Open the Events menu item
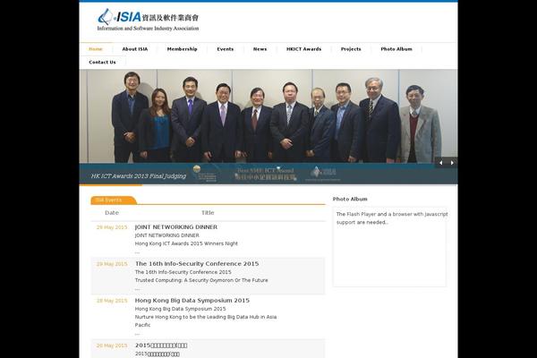The width and height of the screenshot is (537, 358). (x=225, y=49)
